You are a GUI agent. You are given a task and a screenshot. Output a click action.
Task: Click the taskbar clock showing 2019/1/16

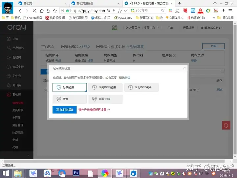[x=226, y=173]
